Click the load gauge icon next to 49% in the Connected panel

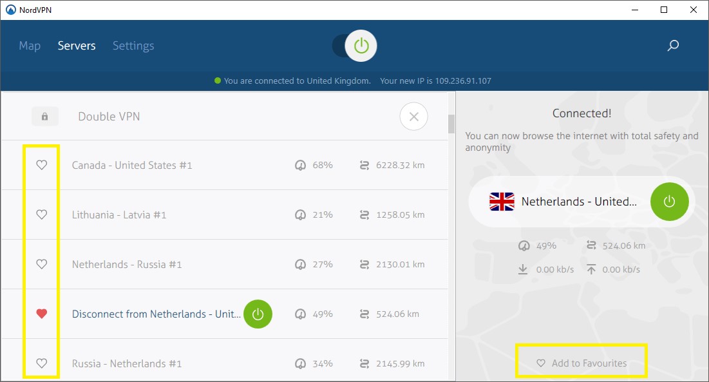[524, 246]
